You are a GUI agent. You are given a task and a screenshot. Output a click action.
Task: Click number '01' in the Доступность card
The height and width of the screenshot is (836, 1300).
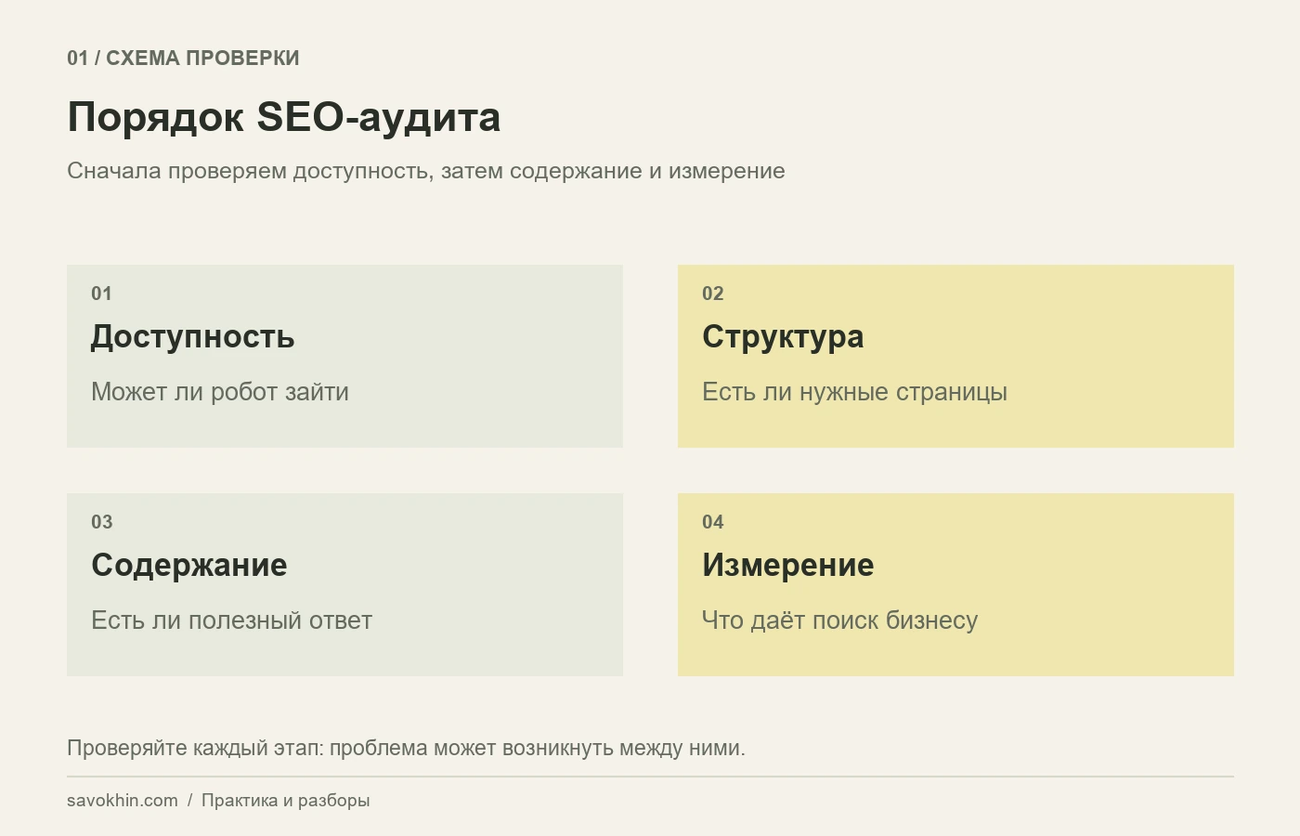coord(101,294)
